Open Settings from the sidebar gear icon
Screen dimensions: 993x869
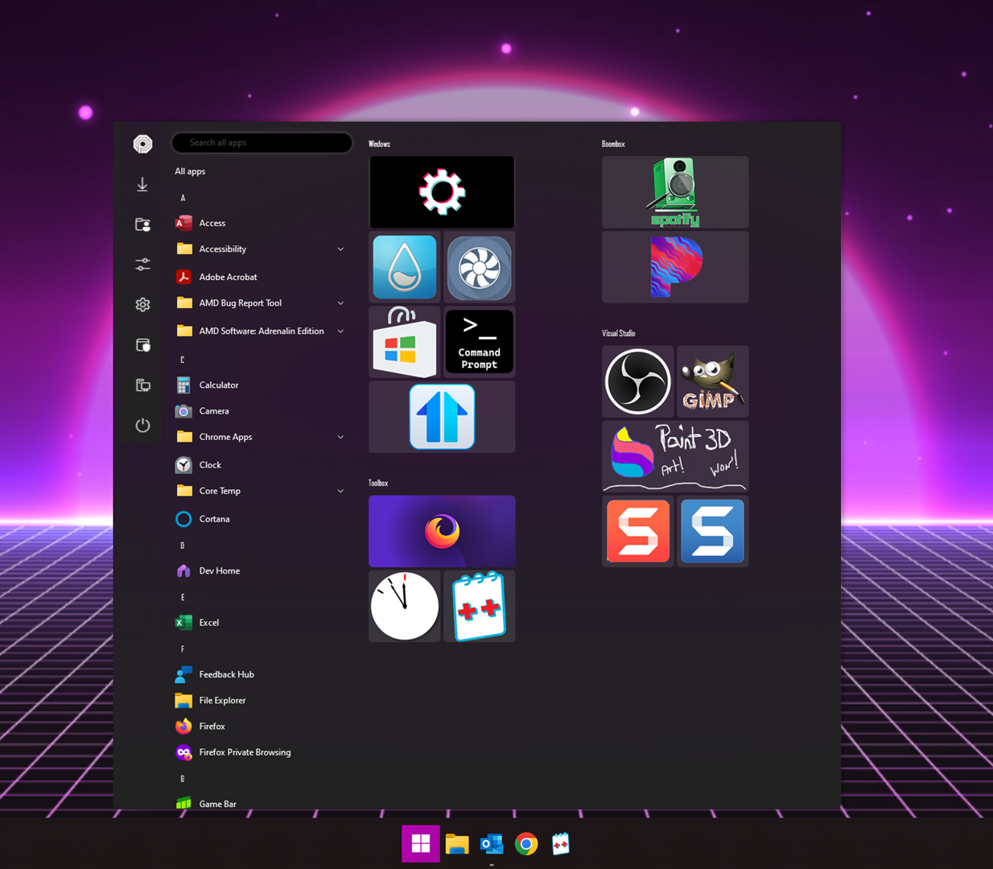[142, 304]
